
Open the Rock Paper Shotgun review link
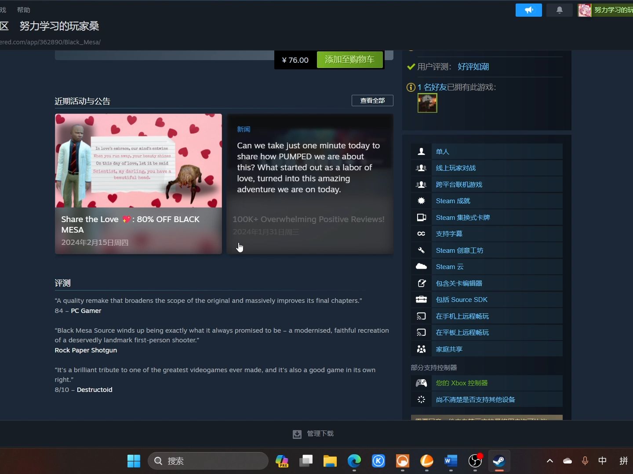pos(86,350)
